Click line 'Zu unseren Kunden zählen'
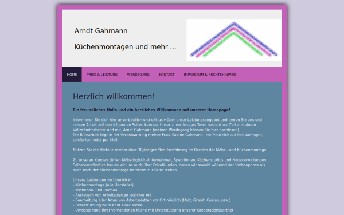 tap(170, 160)
